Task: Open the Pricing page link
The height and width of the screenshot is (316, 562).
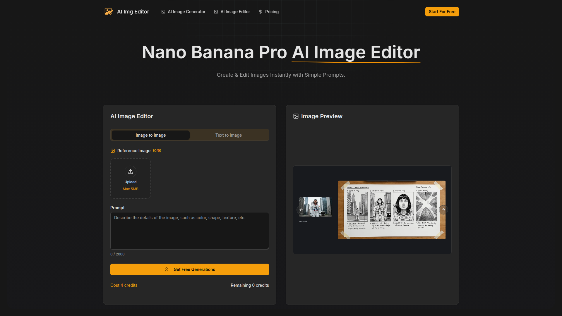Action: (x=272, y=12)
